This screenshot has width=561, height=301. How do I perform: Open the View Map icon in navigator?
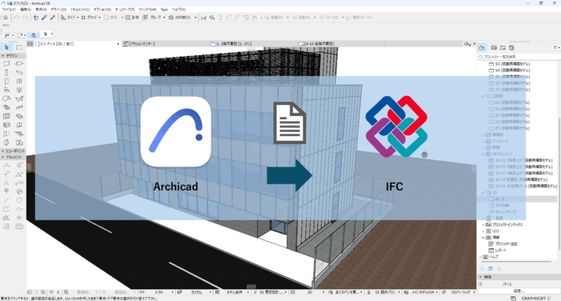(494, 47)
